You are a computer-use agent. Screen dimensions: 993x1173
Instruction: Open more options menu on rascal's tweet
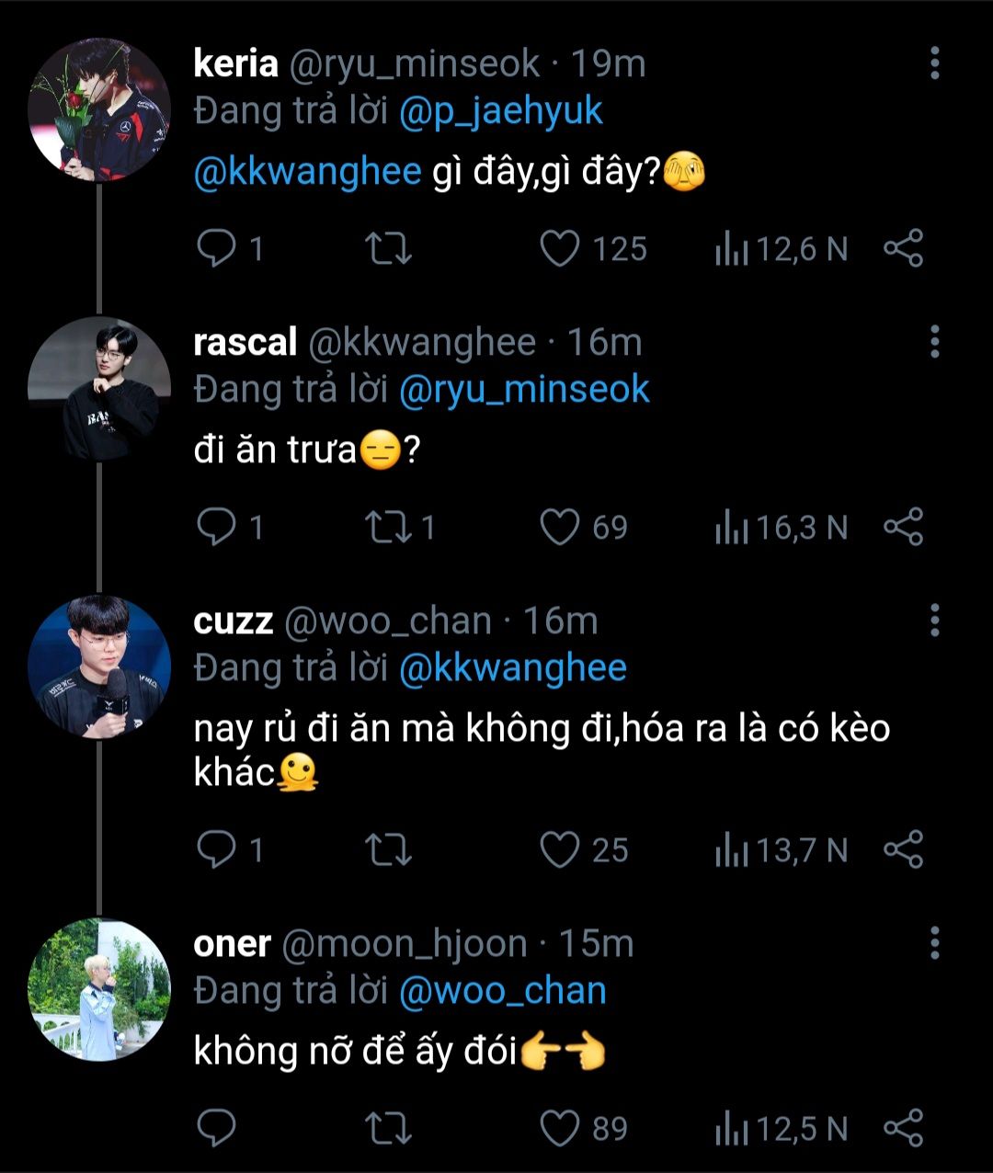pos(934,342)
